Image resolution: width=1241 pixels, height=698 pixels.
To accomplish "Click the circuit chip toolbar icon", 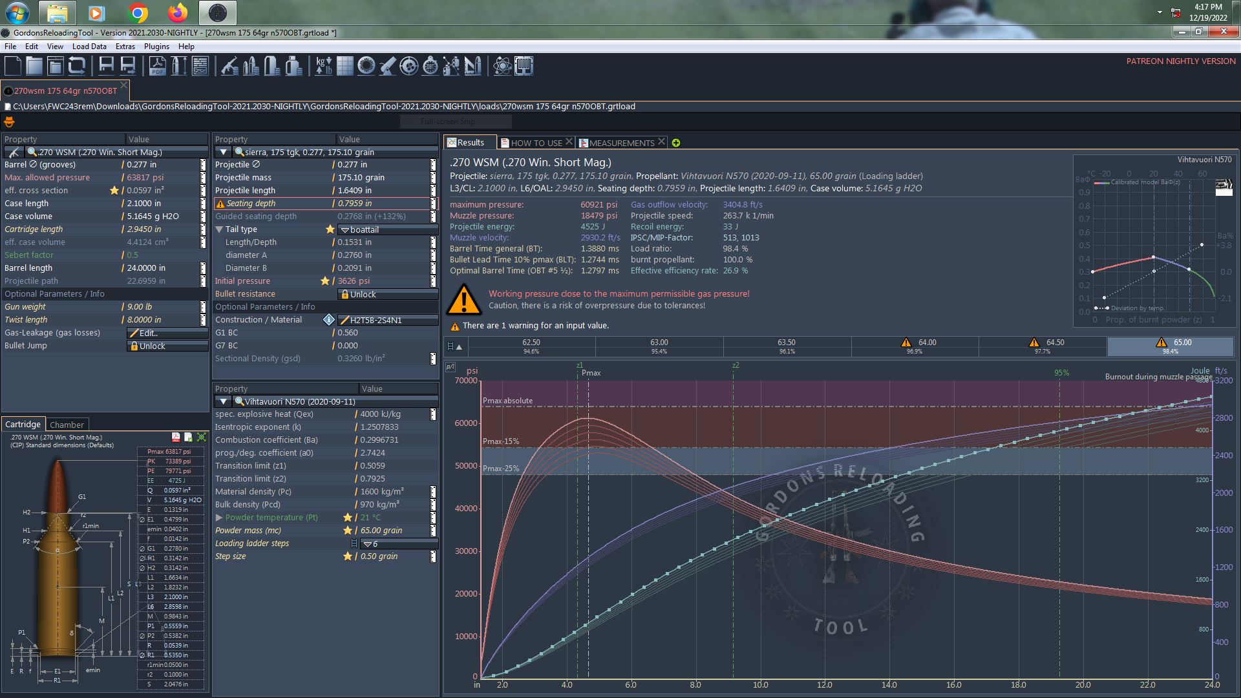I will (x=524, y=66).
